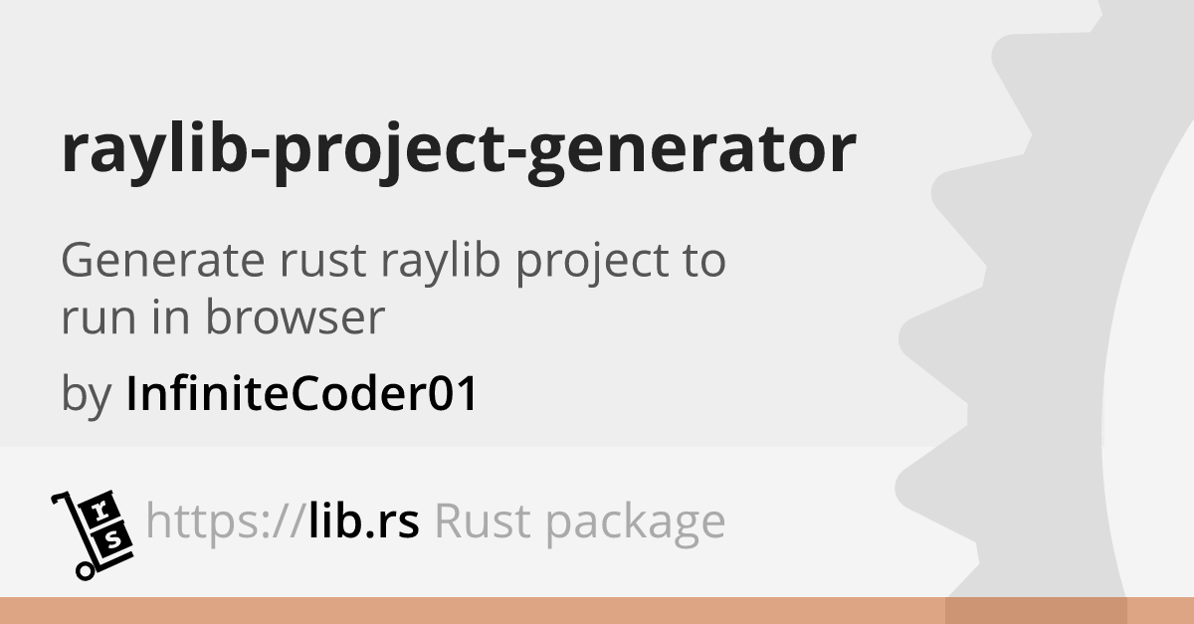Click the lib.rs hand truck logo
The height and width of the screenshot is (624, 1194).
click(x=92, y=535)
